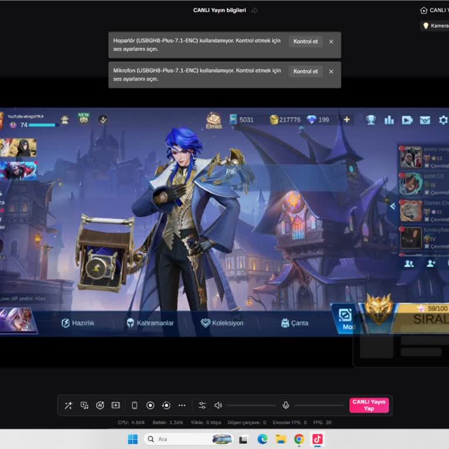Open File Explorer from taskbar
The height and width of the screenshot is (449, 449).
click(281, 439)
